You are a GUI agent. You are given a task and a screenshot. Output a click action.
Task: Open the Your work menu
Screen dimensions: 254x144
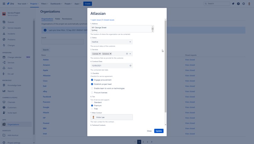point(22,3)
